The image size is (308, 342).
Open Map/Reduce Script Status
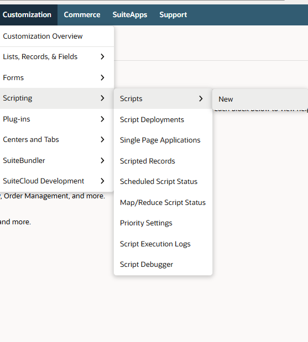pyautogui.click(x=163, y=202)
